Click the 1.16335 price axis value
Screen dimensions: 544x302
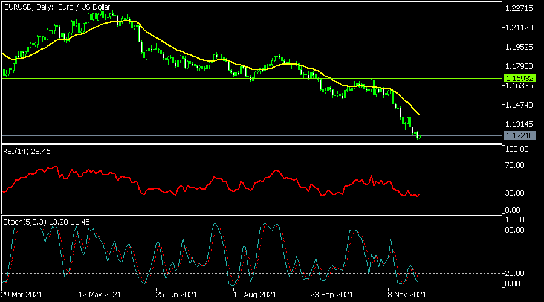(x=519, y=86)
